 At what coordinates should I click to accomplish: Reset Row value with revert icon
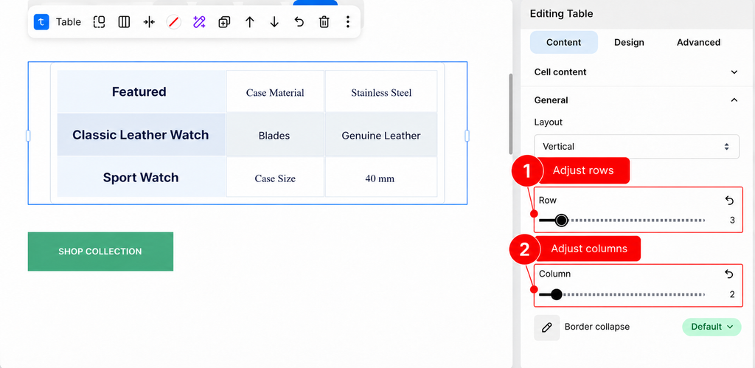click(729, 201)
